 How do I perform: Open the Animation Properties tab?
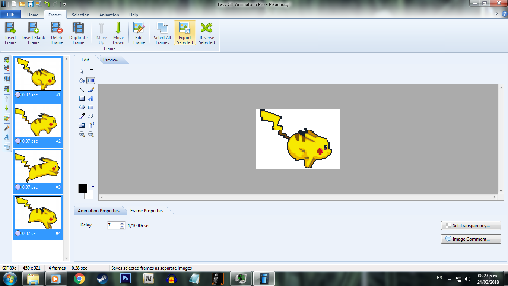click(x=99, y=211)
